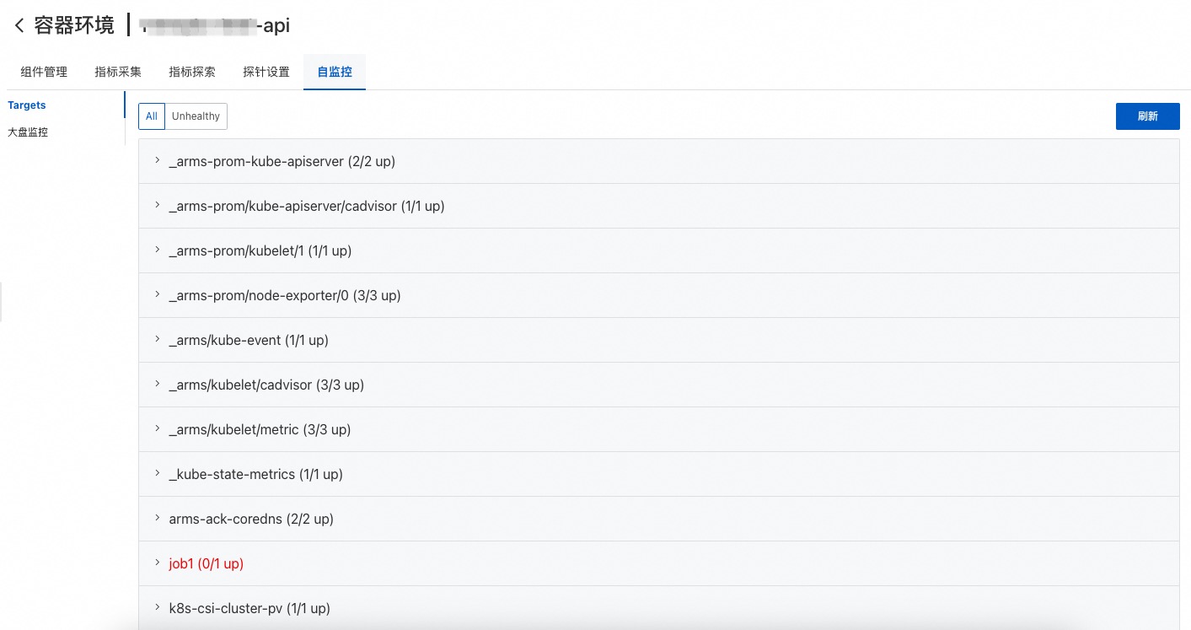Click the text arms-ack-coredns (2/2 up)
Image resolution: width=1191 pixels, height=630 pixels.
[x=251, y=519]
